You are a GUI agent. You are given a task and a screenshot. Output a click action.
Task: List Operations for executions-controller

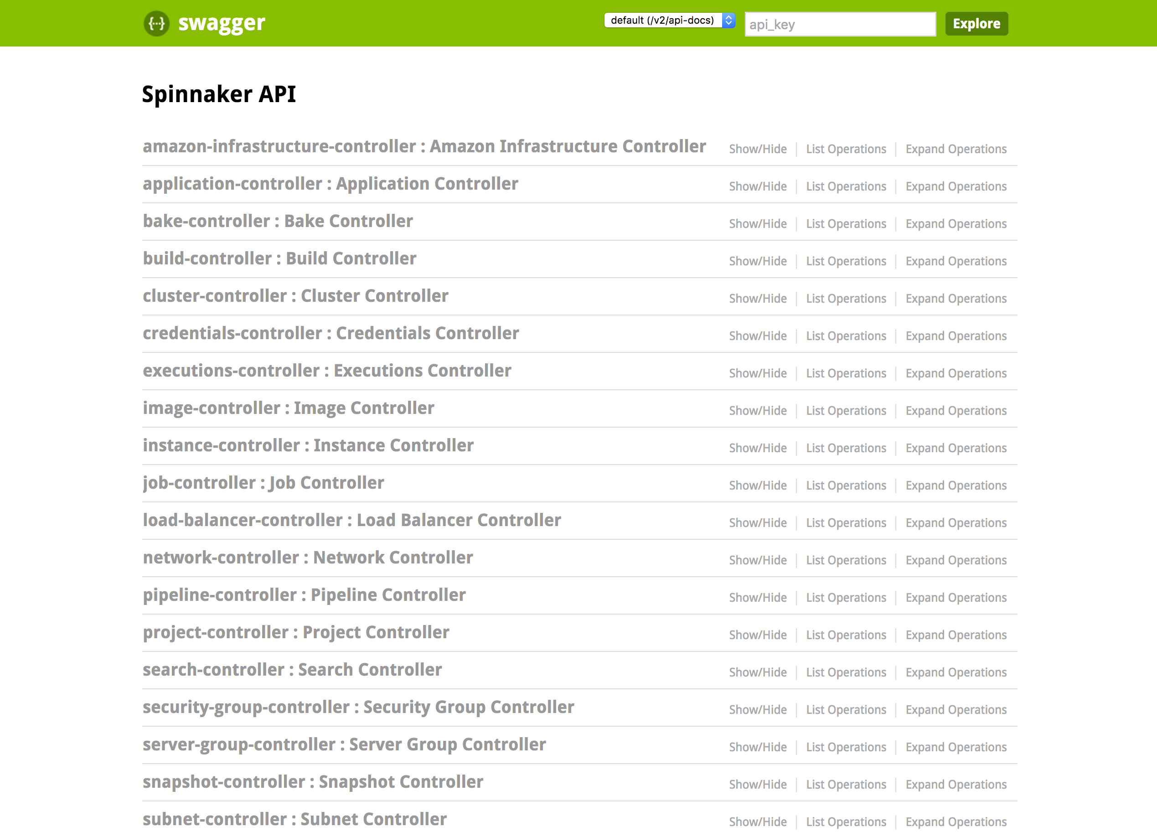pyautogui.click(x=846, y=373)
